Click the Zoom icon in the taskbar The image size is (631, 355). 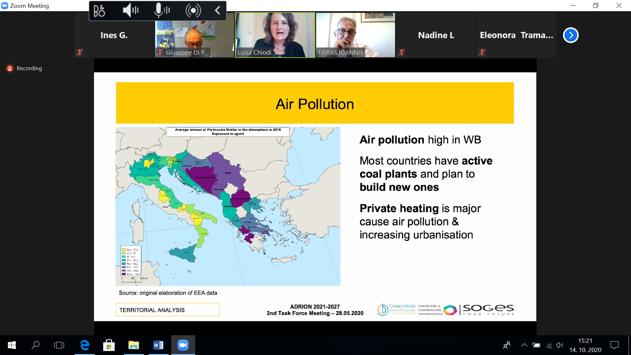click(x=183, y=345)
